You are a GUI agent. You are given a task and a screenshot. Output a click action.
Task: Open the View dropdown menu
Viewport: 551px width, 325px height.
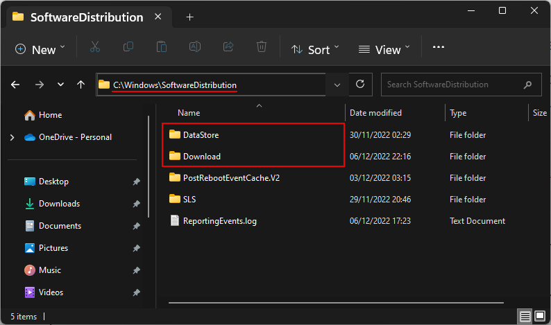(x=384, y=49)
